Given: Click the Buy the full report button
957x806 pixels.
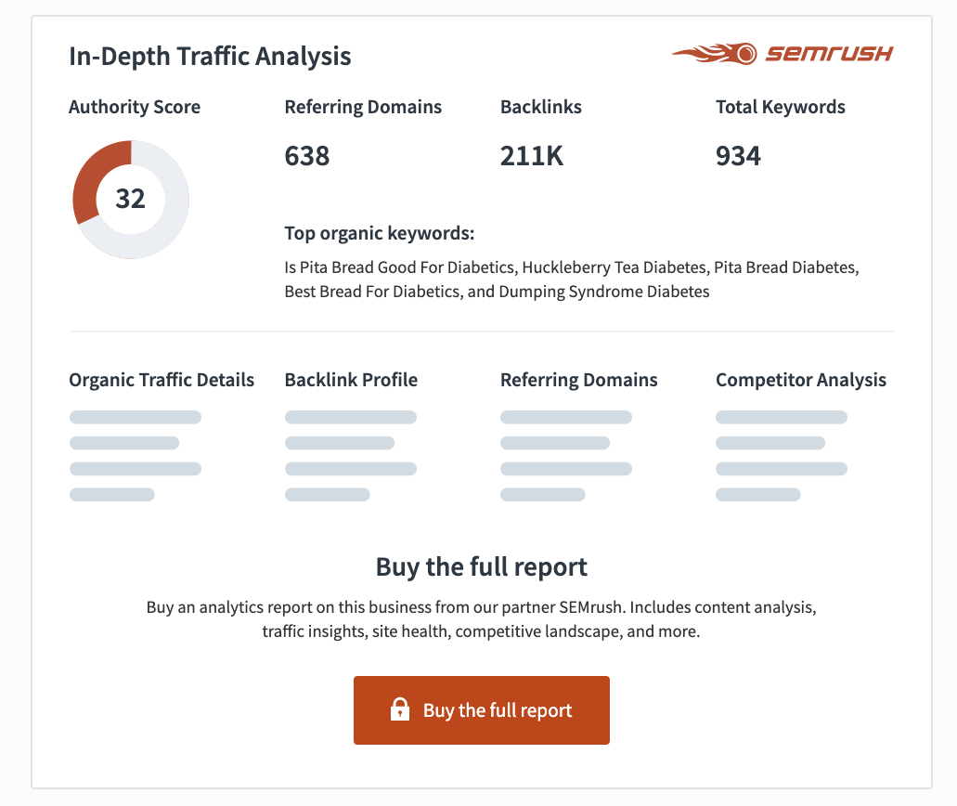Looking at the screenshot, I should [482, 710].
